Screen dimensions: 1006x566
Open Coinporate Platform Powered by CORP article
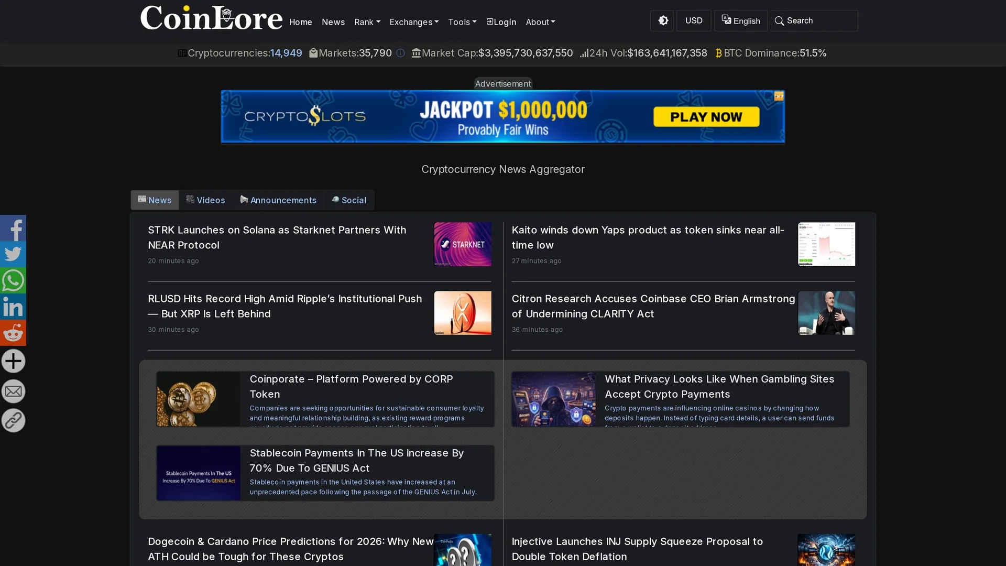pos(351,386)
